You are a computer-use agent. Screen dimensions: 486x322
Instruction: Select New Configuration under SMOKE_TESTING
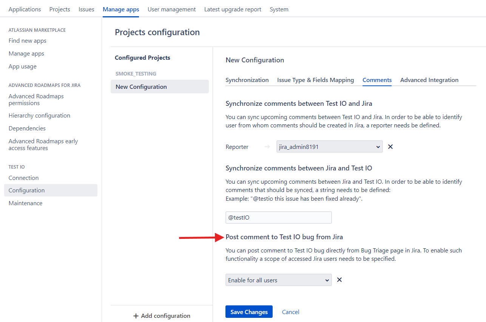[x=160, y=87]
